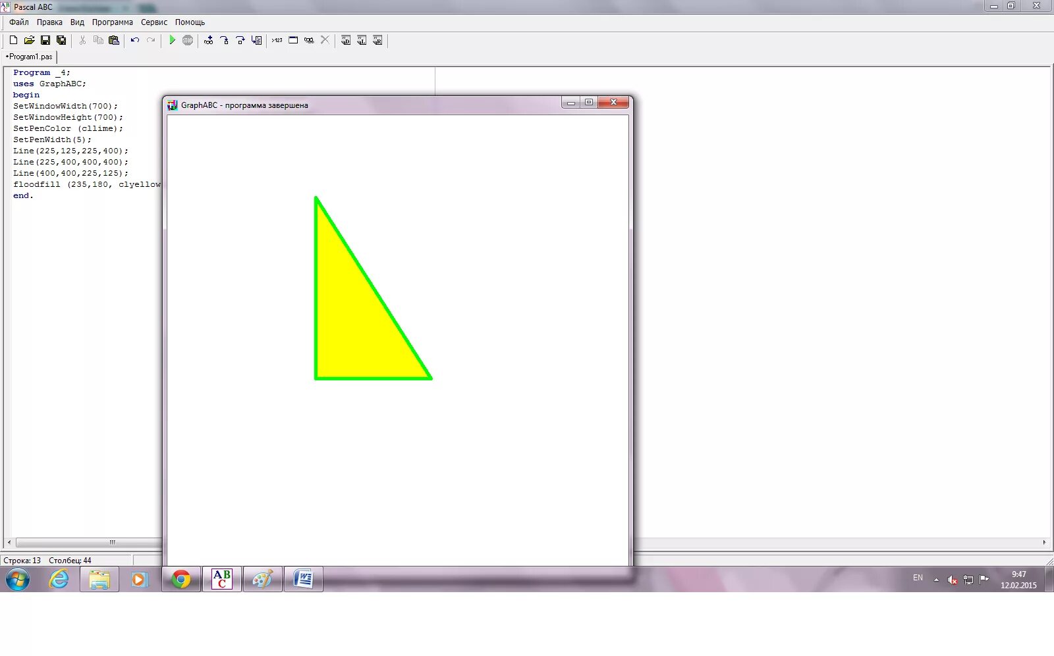Copy selection with the copy icon
Viewport: 1054px width, 656px height.
(98, 40)
